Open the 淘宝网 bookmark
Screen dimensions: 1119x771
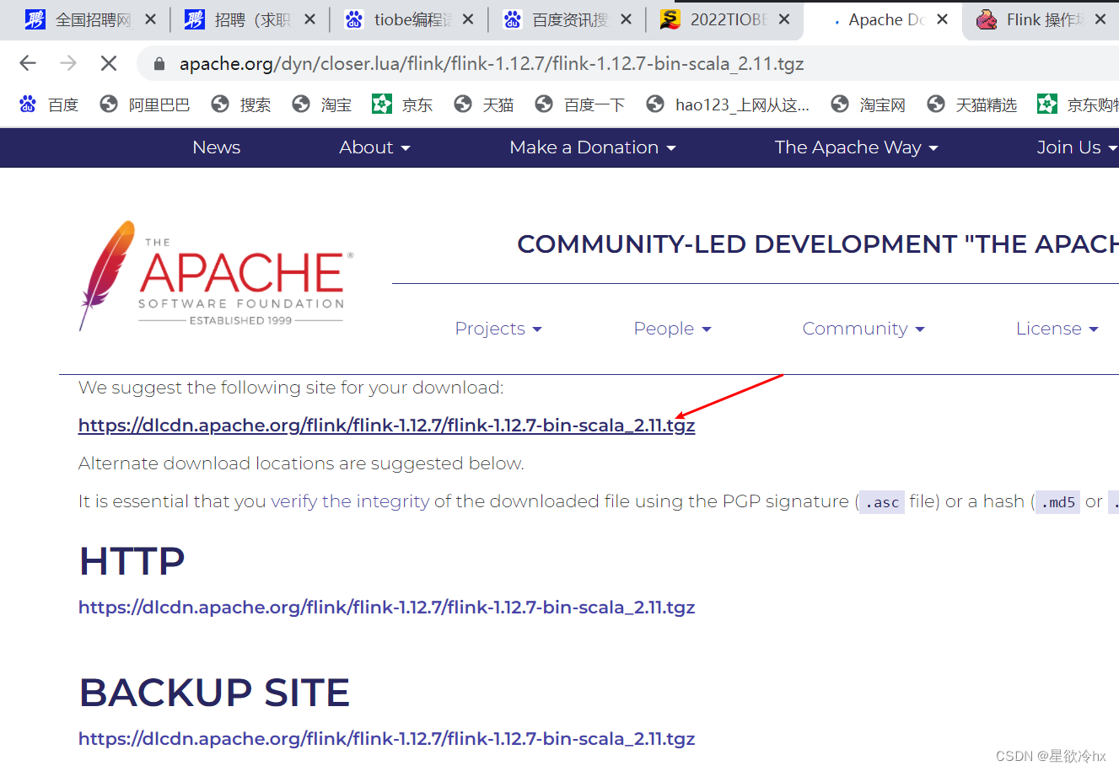[x=869, y=104]
